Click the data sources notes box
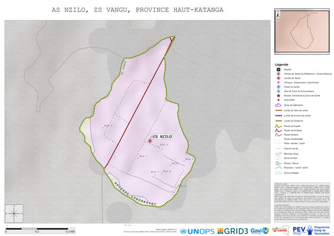The width and height of the screenshot is (334, 236). click(302, 202)
